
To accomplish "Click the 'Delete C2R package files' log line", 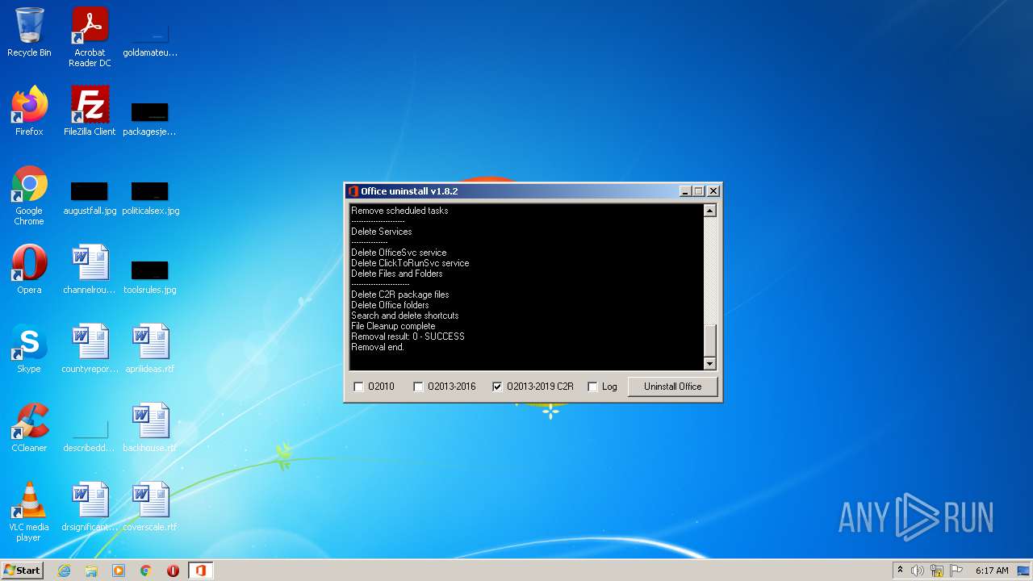I will pos(399,295).
